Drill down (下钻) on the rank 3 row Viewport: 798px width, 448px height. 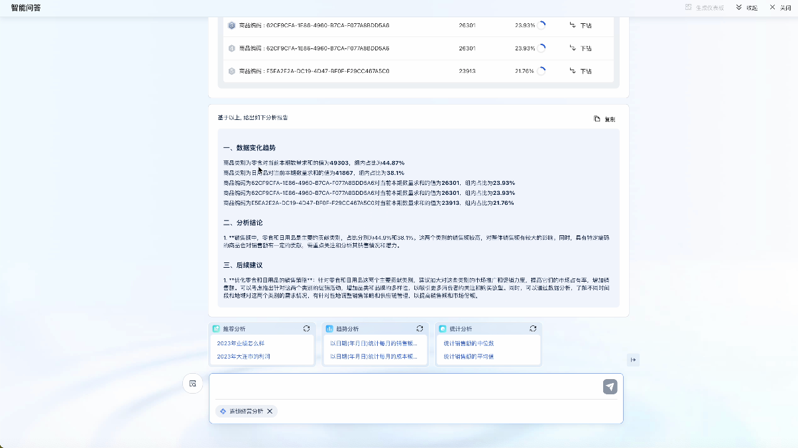click(x=581, y=25)
